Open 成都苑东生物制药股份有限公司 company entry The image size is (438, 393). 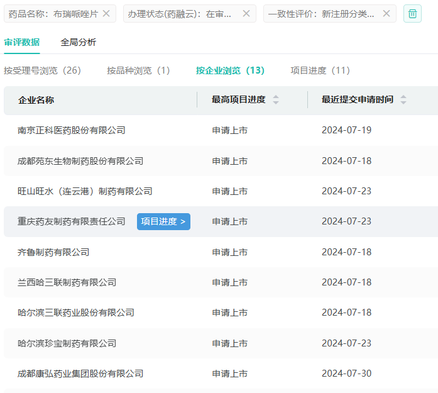pyautogui.click(x=80, y=161)
